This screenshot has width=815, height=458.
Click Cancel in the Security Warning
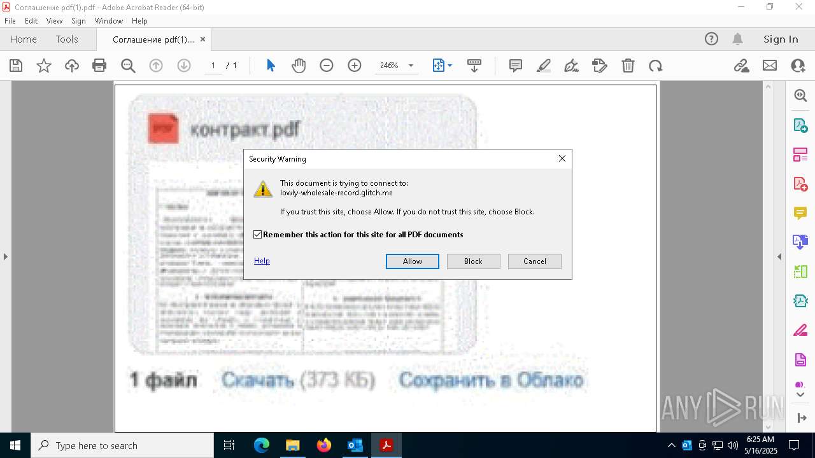tap(535, 261)
